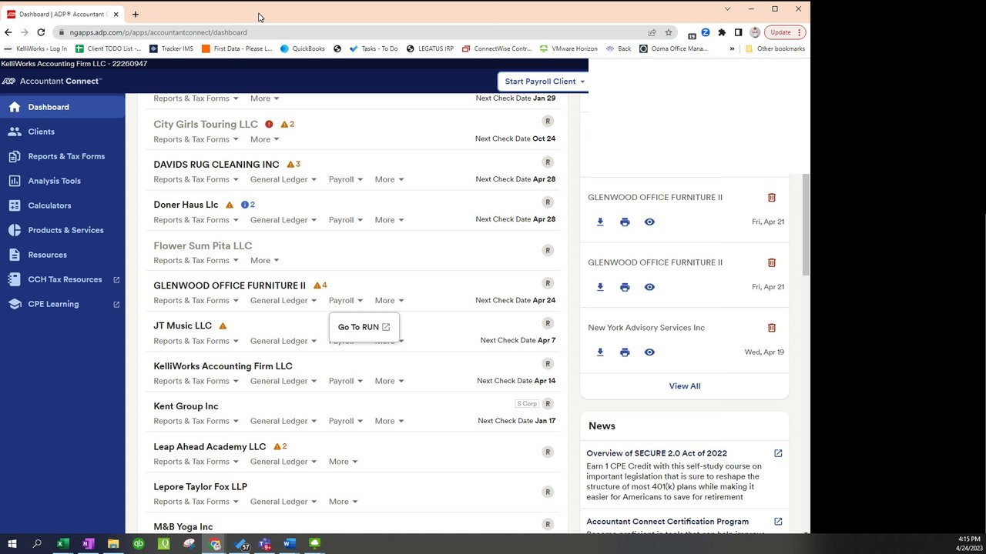The image size is (986, 554).
Task: Click the Chrome Update button
Action: (x=785, y=32)
